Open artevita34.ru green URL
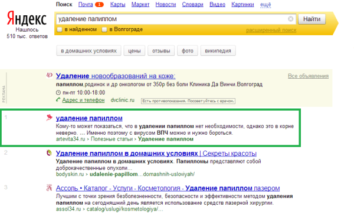Image resolution: width=354 pixels, height=217 pixels. tap(70, 139)
